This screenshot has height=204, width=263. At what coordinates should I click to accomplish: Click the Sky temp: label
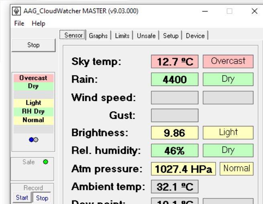[x=96, y=62]
